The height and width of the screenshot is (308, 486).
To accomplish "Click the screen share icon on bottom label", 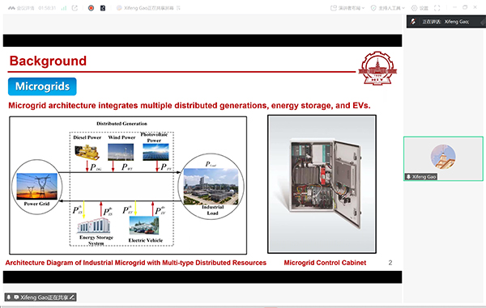I will pos(16,297).
